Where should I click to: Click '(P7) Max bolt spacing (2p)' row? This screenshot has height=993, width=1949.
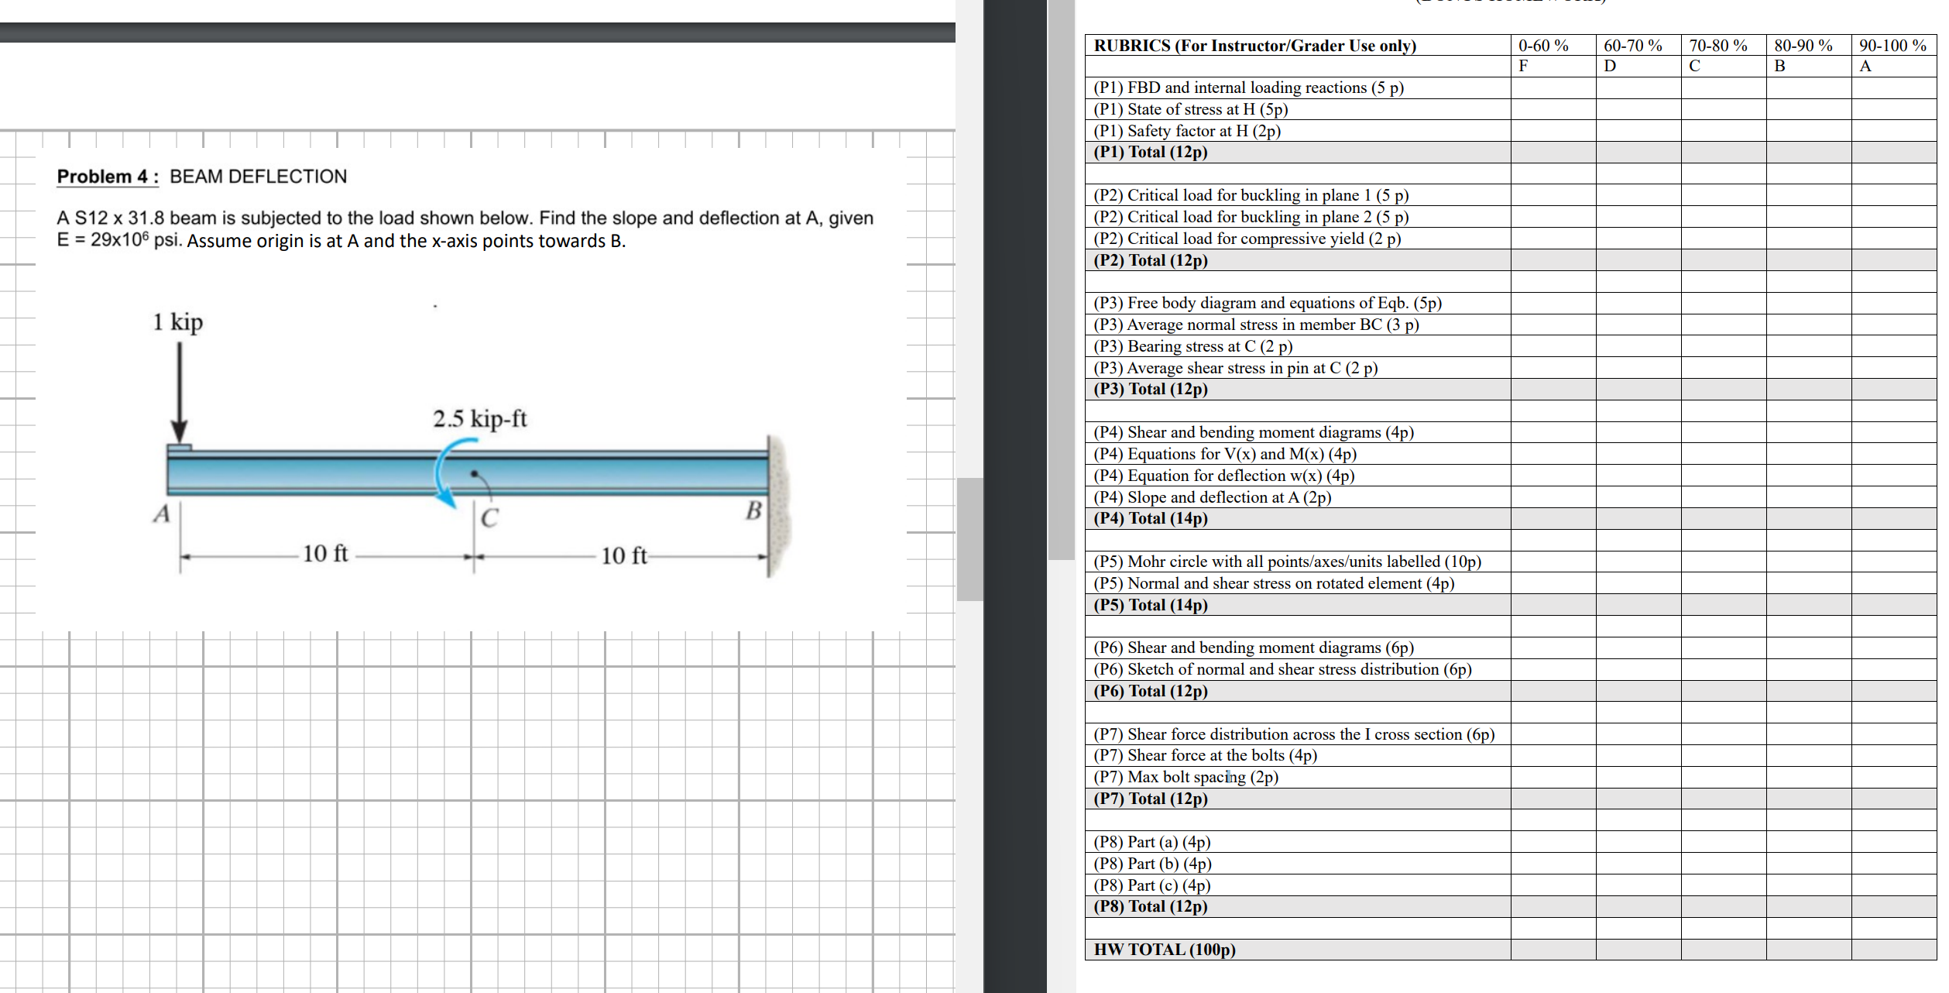click(1186, 777)
